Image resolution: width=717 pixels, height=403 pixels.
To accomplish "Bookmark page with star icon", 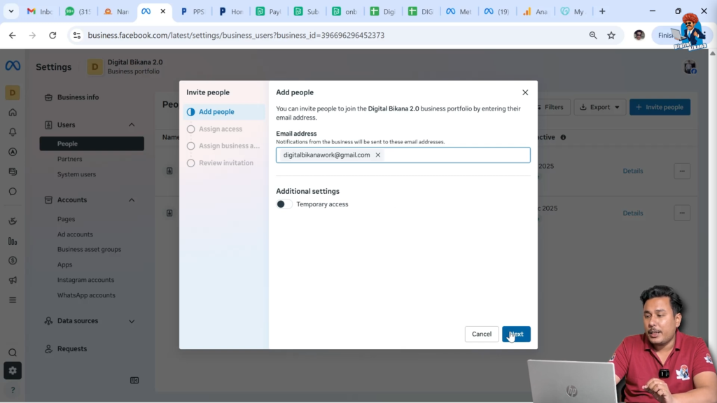I will pyautogui.click(x=611, y=35).
